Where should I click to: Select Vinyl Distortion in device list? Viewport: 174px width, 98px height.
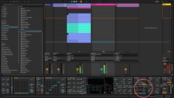tap(26, 71)
